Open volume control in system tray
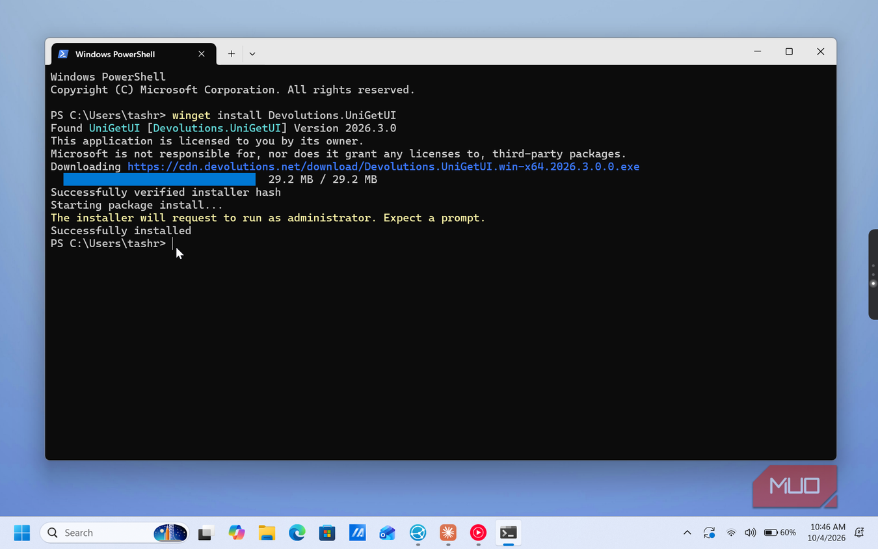The image size is (878, 549). coord(750,533)
